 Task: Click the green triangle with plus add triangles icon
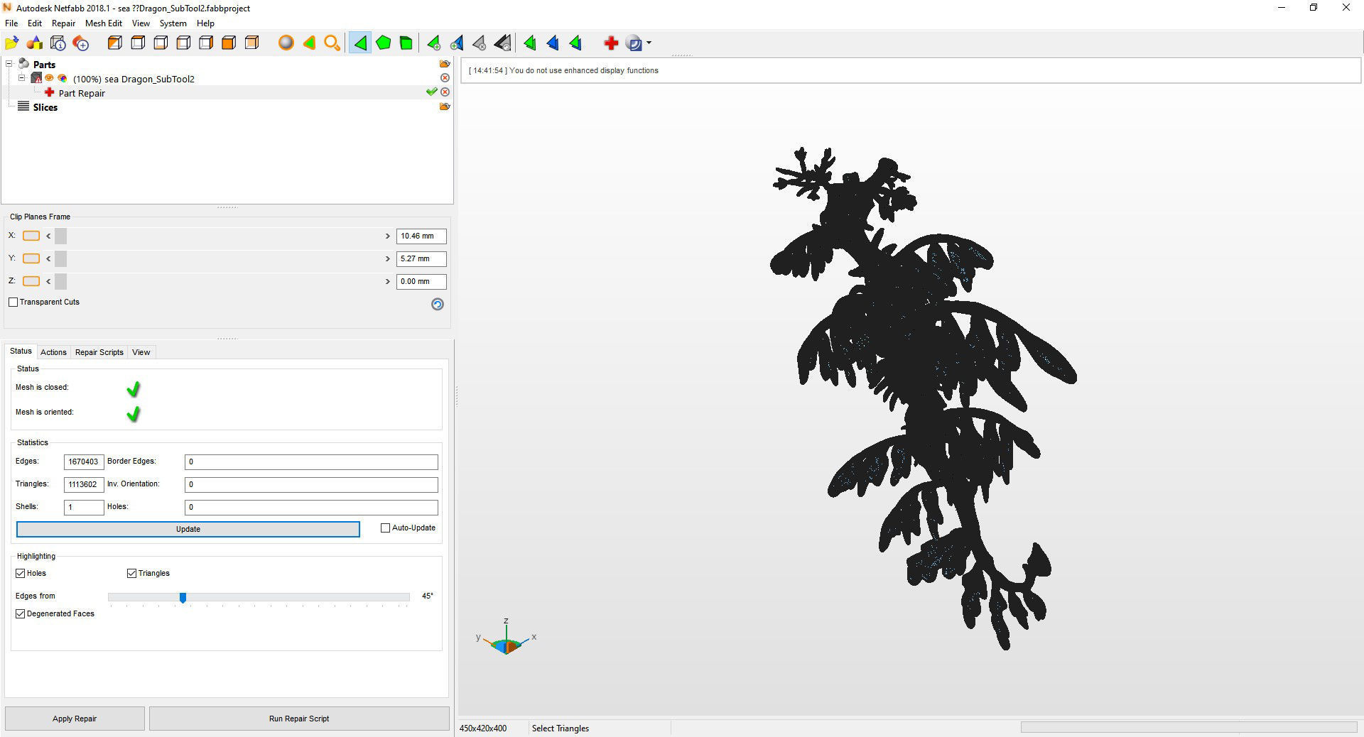pyautogui.click(x=433, y=43)
